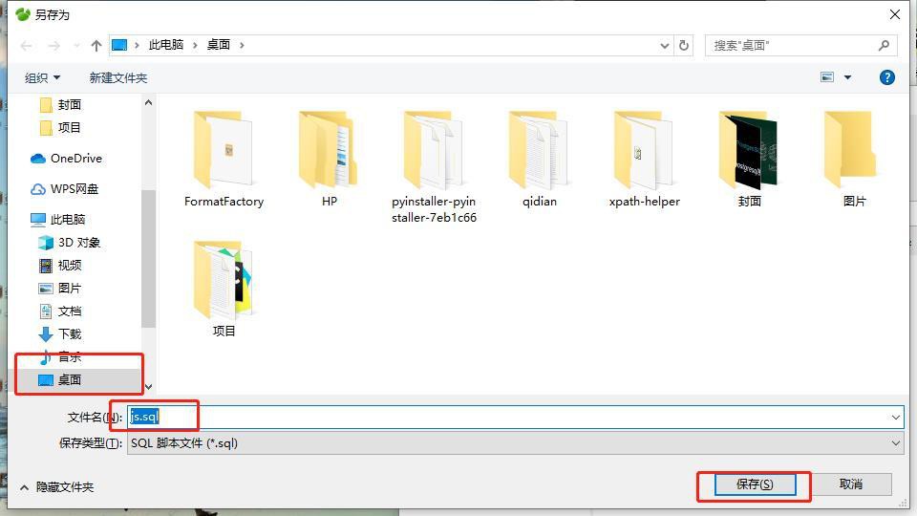Click 新建文件夹 button
Image resolution: width=917 pixels, height=516 pixels.
click(118, 77)
